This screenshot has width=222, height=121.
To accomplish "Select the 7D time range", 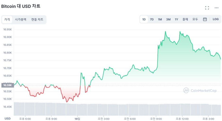I will [x=152, y=19].
